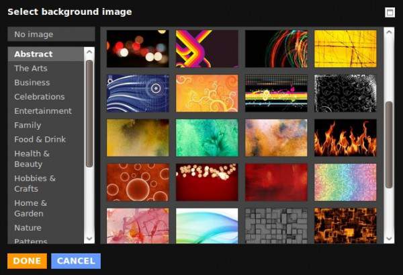Choose the Abstract category
This screenshot has height=275, width=403.
pyautogui.click(x=46, y=54)
